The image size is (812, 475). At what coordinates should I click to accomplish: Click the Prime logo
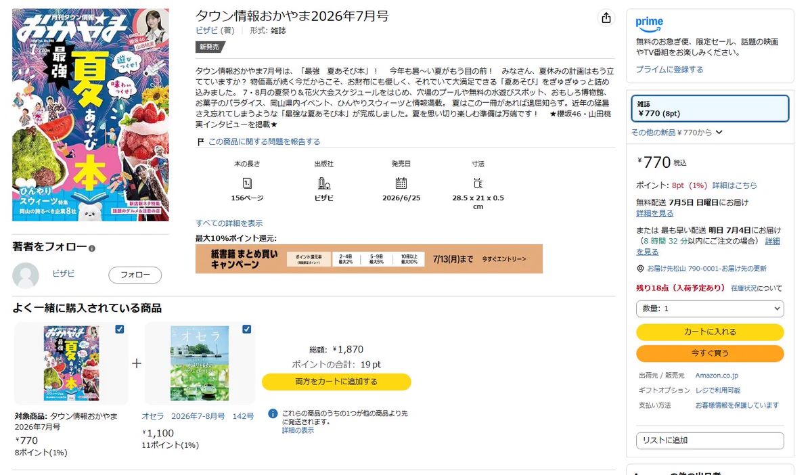[650, 24]
